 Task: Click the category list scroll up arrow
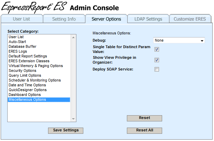[x=73, y=37]
